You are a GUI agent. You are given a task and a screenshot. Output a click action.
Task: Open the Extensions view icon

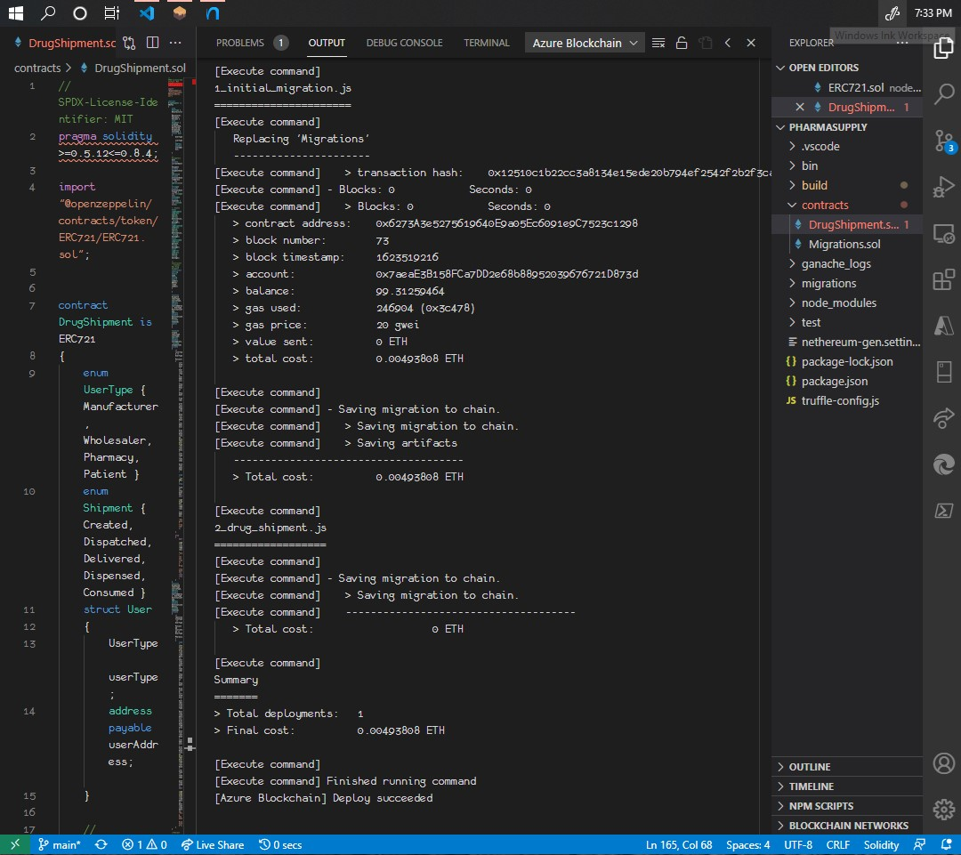point(942,281)
